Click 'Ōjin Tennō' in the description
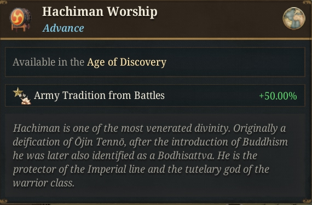 pos(100,142)
